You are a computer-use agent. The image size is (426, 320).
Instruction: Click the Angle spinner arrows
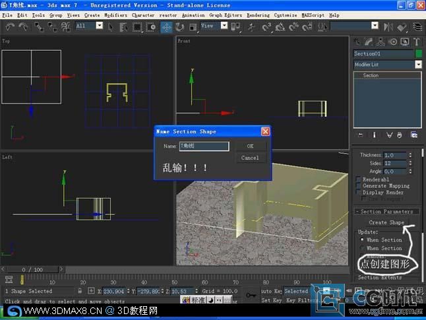[x=410, y=172]
